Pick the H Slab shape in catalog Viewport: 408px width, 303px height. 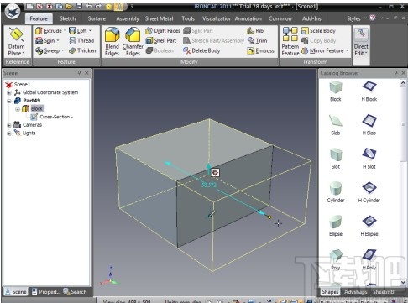coord(369,125)
